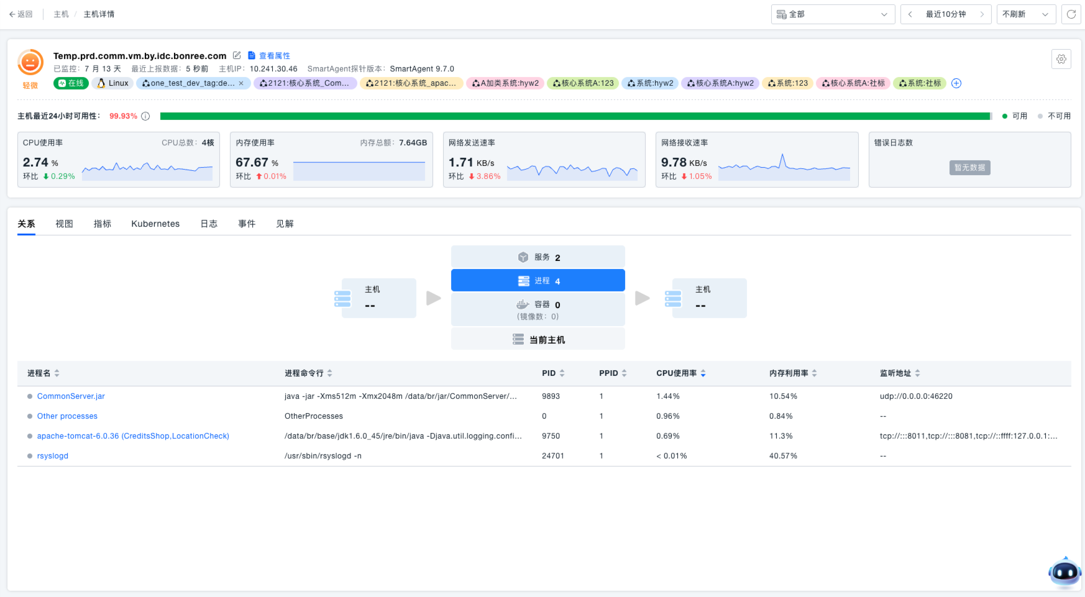Open the CommonServer.jar process link
1085x597 pixels.
(71, 396)
